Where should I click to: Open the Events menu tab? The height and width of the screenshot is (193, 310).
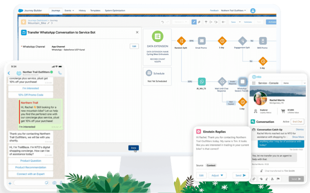[69, 11]
